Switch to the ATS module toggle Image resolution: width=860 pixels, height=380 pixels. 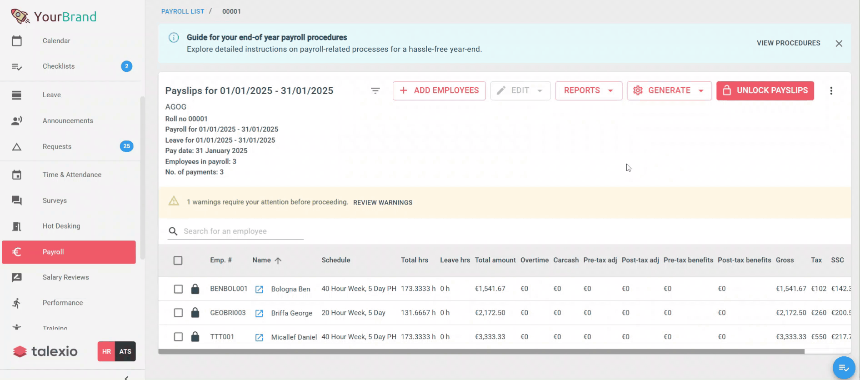click(125, 351)
